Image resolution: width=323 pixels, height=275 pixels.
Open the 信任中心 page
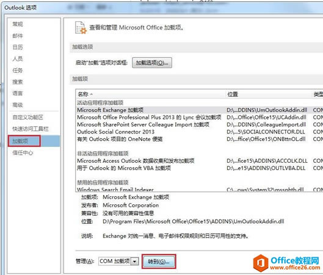coord(23,152)
